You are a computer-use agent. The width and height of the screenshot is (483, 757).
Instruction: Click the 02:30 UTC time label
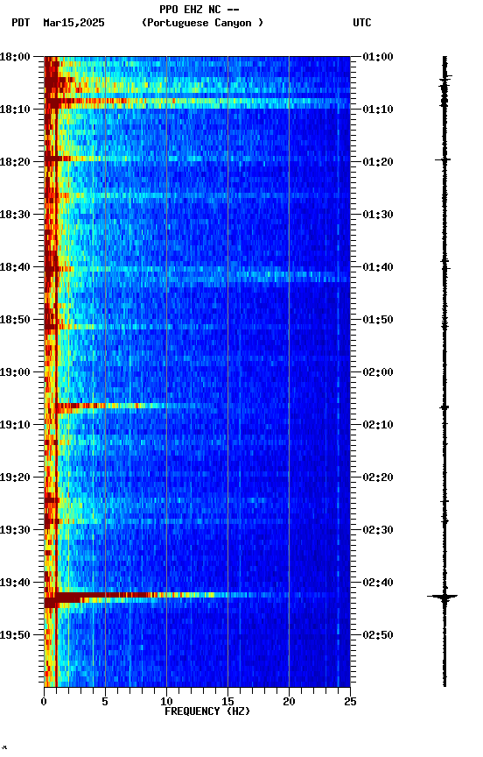(378, 530)
